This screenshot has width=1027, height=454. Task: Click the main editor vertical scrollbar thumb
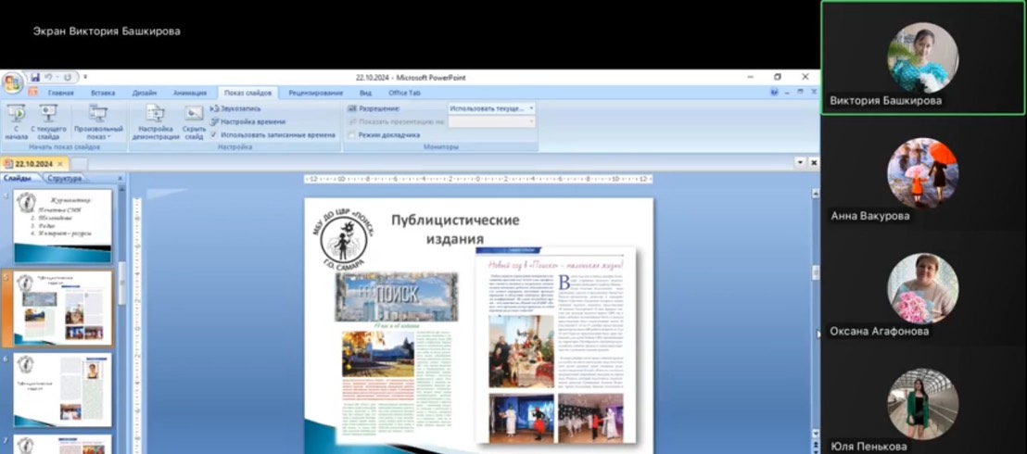(816, 272)
